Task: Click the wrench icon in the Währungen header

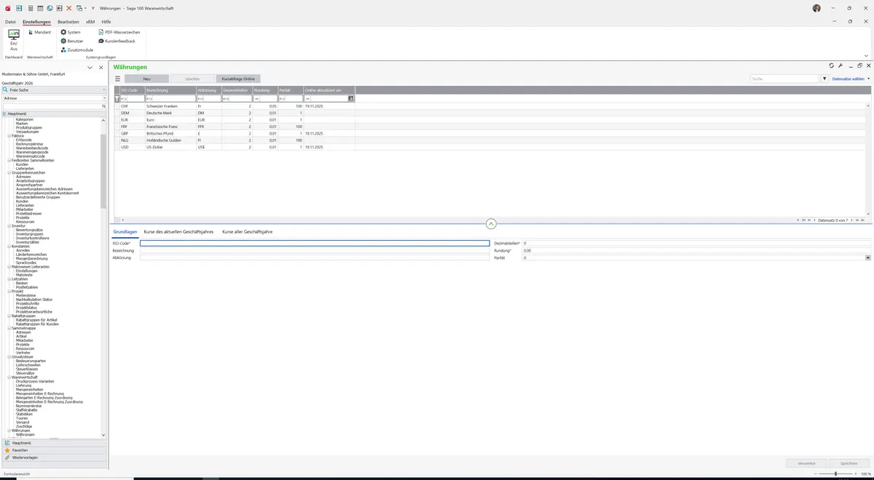Action: coord(840,66)
